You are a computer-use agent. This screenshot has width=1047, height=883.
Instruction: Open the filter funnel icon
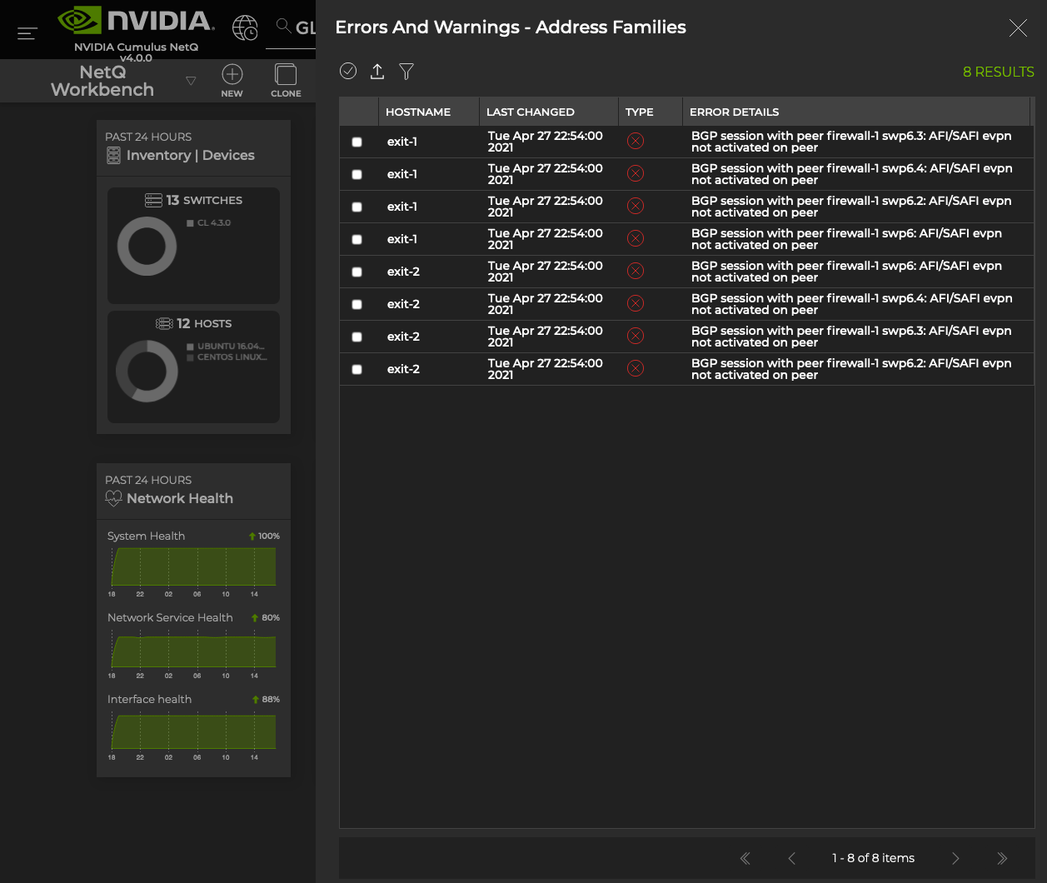tap(406, 72)
